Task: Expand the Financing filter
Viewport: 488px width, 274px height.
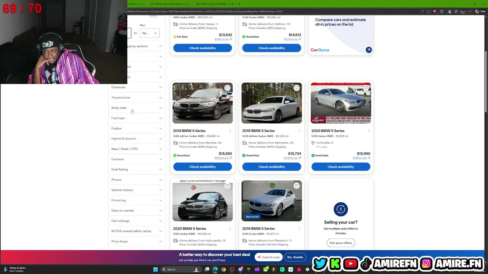Action: tap(136, 200)
